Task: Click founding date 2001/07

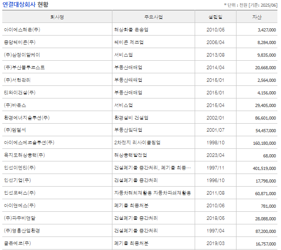Action: 215,130
